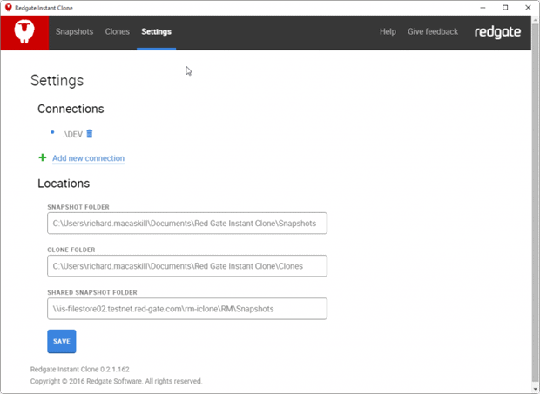Click the scrollbar up arrow
Image resolution: width=540 pixels, height=394 pixels.
pos(536,20)
